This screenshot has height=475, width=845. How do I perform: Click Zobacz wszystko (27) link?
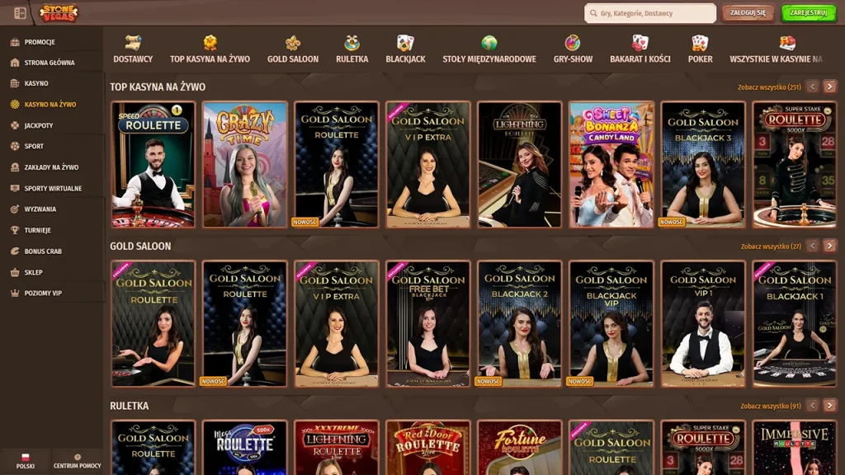click(x=771, y=247)
